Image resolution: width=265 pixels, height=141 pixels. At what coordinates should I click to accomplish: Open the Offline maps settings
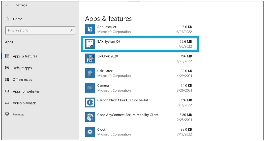[22, 80]
